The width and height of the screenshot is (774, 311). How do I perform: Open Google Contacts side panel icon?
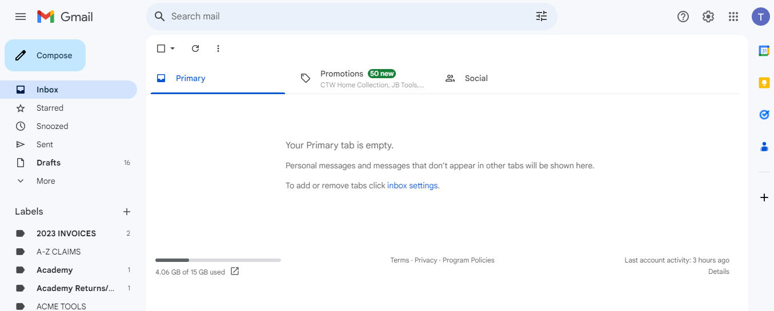click(x=764, y=147)
